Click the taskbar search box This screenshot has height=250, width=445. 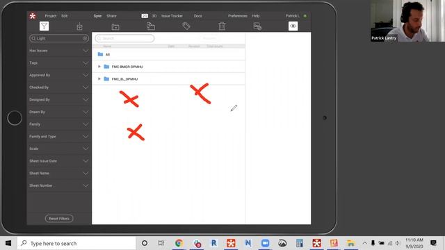76,243
